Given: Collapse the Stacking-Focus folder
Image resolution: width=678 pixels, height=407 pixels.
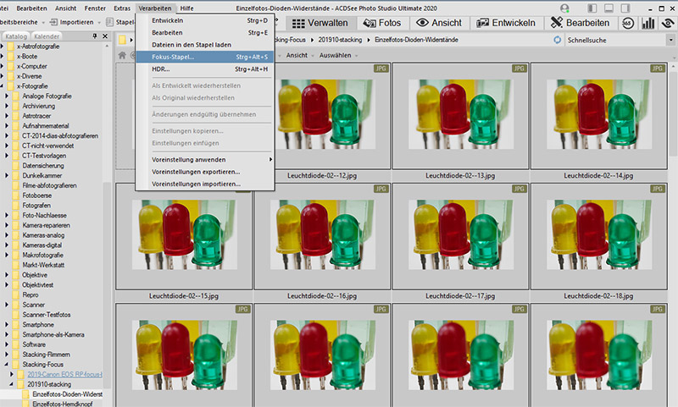Looking at the screenshot, I should (8, 364).
